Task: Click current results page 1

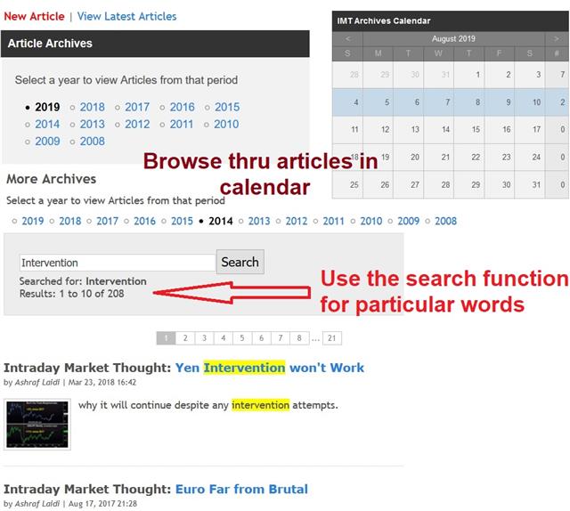Action: click(x=166, y=338)
